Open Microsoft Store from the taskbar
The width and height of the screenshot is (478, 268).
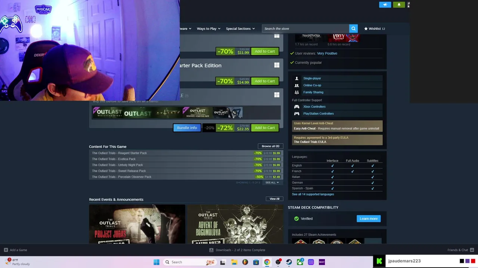coord(256,262)
